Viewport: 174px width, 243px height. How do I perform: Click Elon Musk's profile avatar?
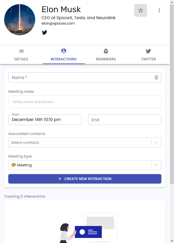click(x=20, y=20)
